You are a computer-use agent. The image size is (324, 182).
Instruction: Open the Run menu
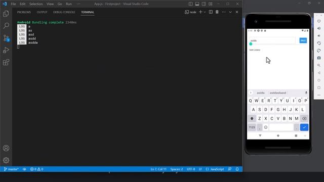[69, 4]
